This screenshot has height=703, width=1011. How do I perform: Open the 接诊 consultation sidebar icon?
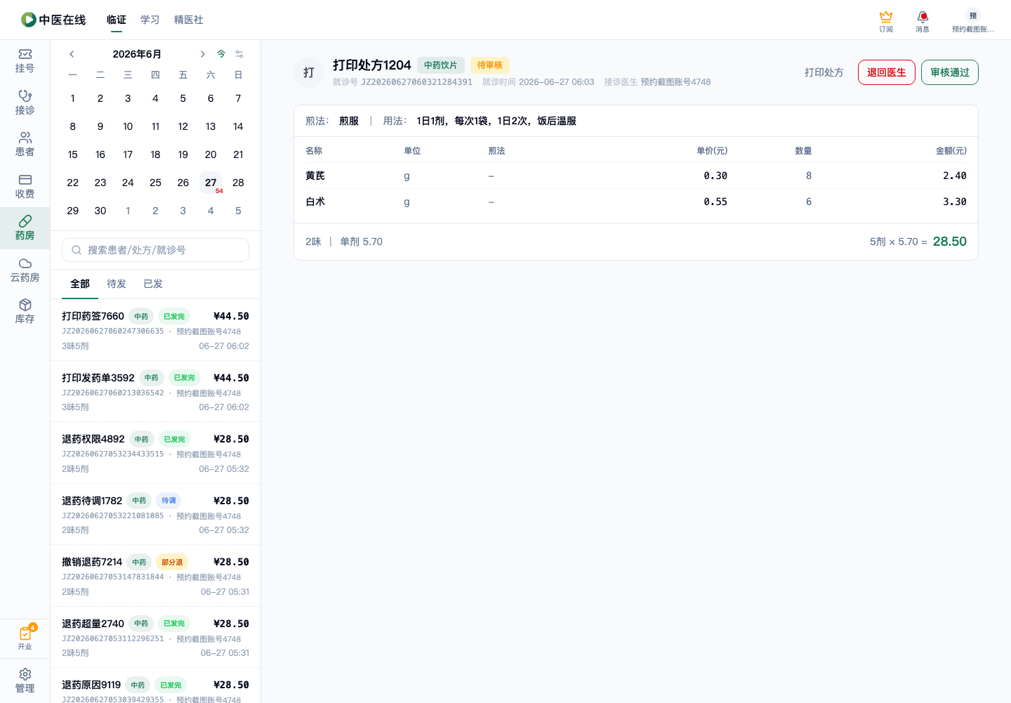coord(25,103)
